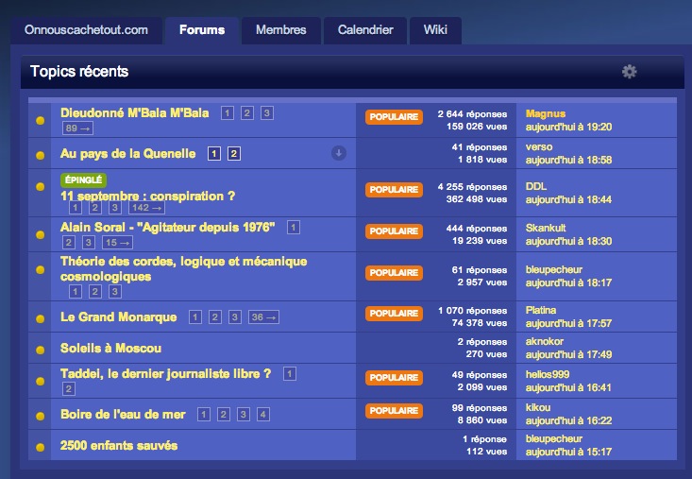692x479 pixels.
Task: Open last post aujourd'hui à 19:20
Action: [x=568, y=128]
